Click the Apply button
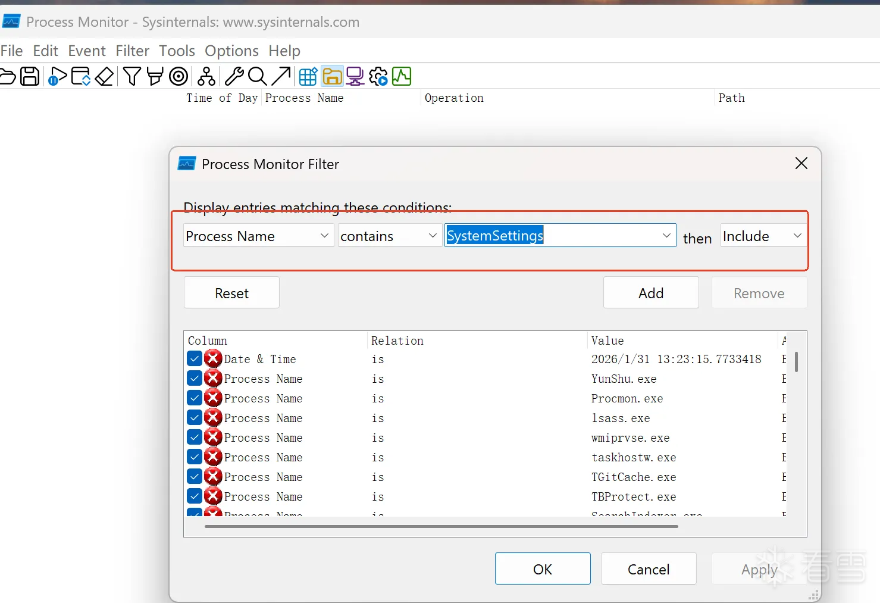Screen dimensions: 880x603 [759, 569]
